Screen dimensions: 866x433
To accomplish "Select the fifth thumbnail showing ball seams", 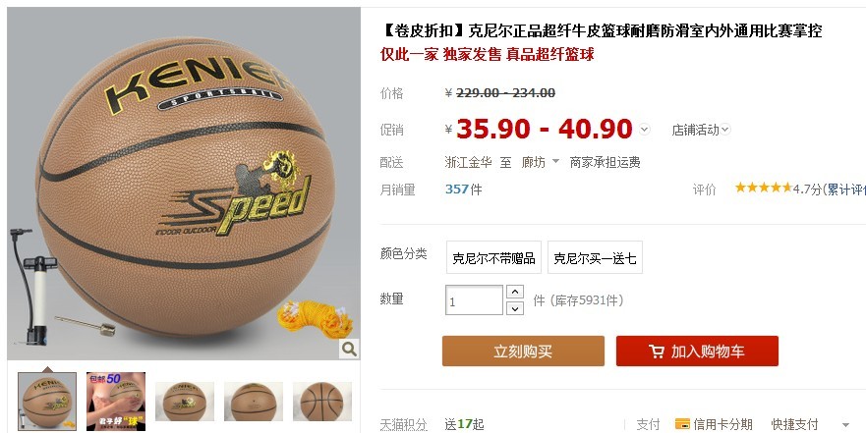I will click(x=322, y=401).
